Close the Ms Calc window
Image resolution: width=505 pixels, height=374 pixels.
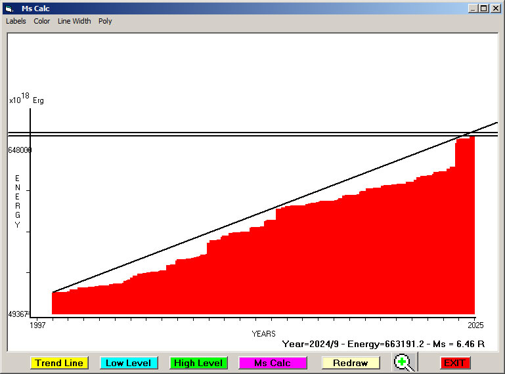coord(494,9)
